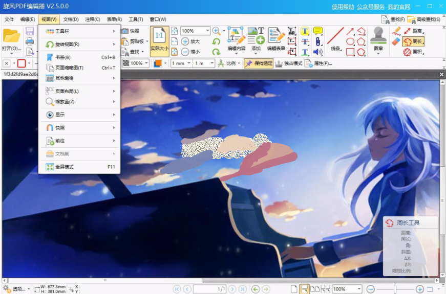Select the 面积 area measurement tool
The width and height of the screenshot is (446, 294).
[414, 52]
